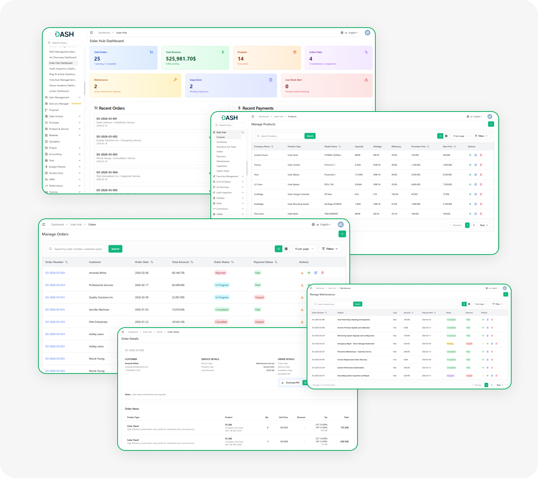This screenshot has width=538, height=478.
Task: Click green add button in Manage Products
Action: click(491, 124)
